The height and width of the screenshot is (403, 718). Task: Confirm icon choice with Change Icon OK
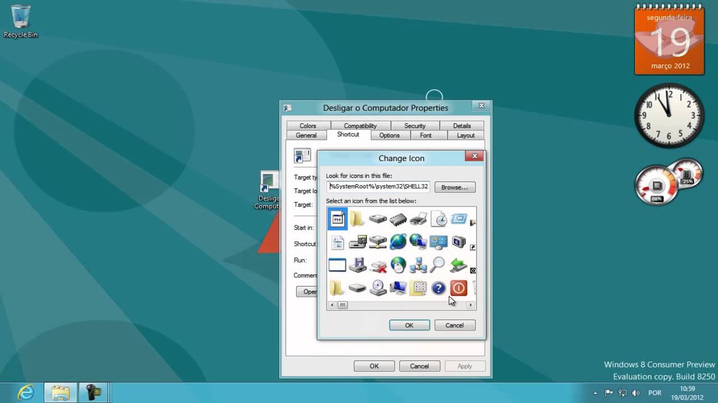pos(409,325)
